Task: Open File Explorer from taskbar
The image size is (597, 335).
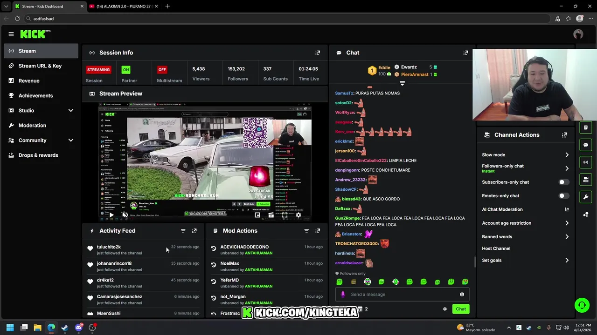Action: [37, 328]
